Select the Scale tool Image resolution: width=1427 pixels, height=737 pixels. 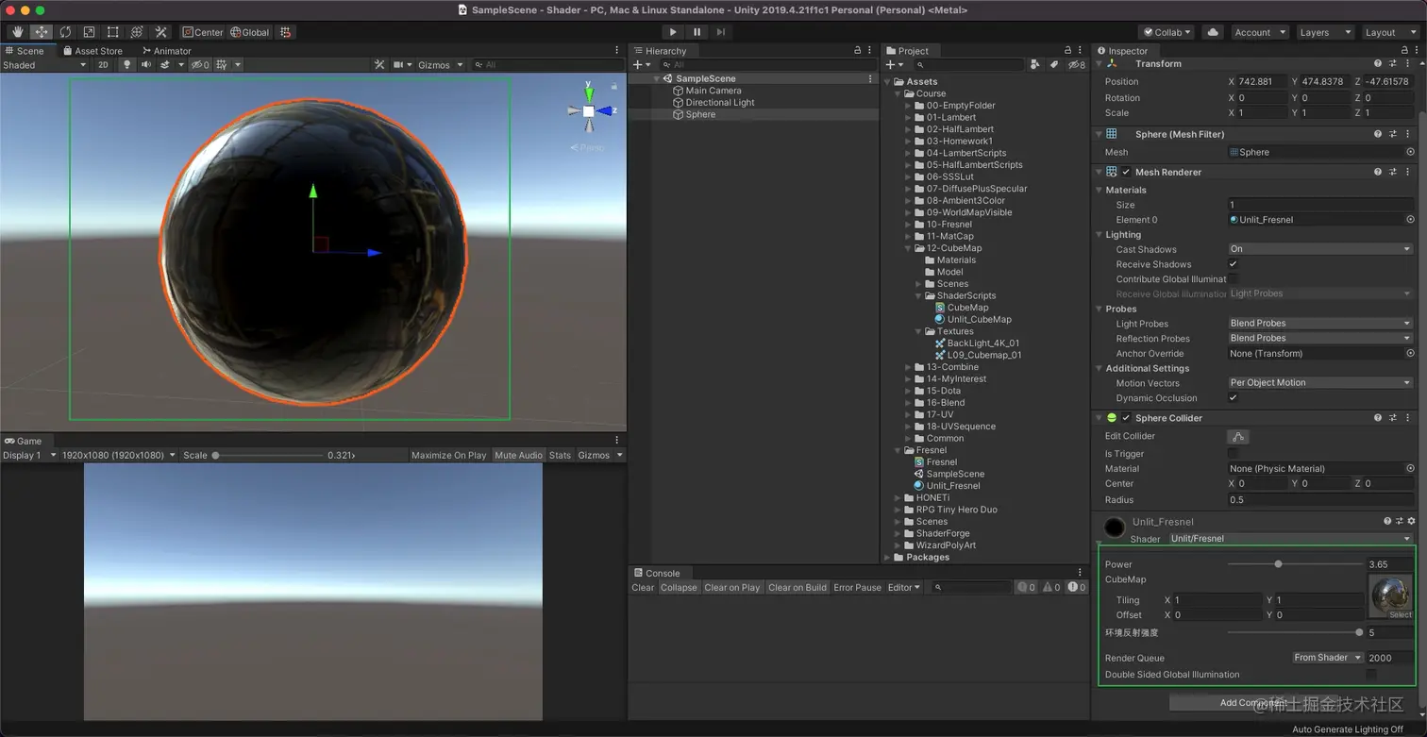point(89,32)
